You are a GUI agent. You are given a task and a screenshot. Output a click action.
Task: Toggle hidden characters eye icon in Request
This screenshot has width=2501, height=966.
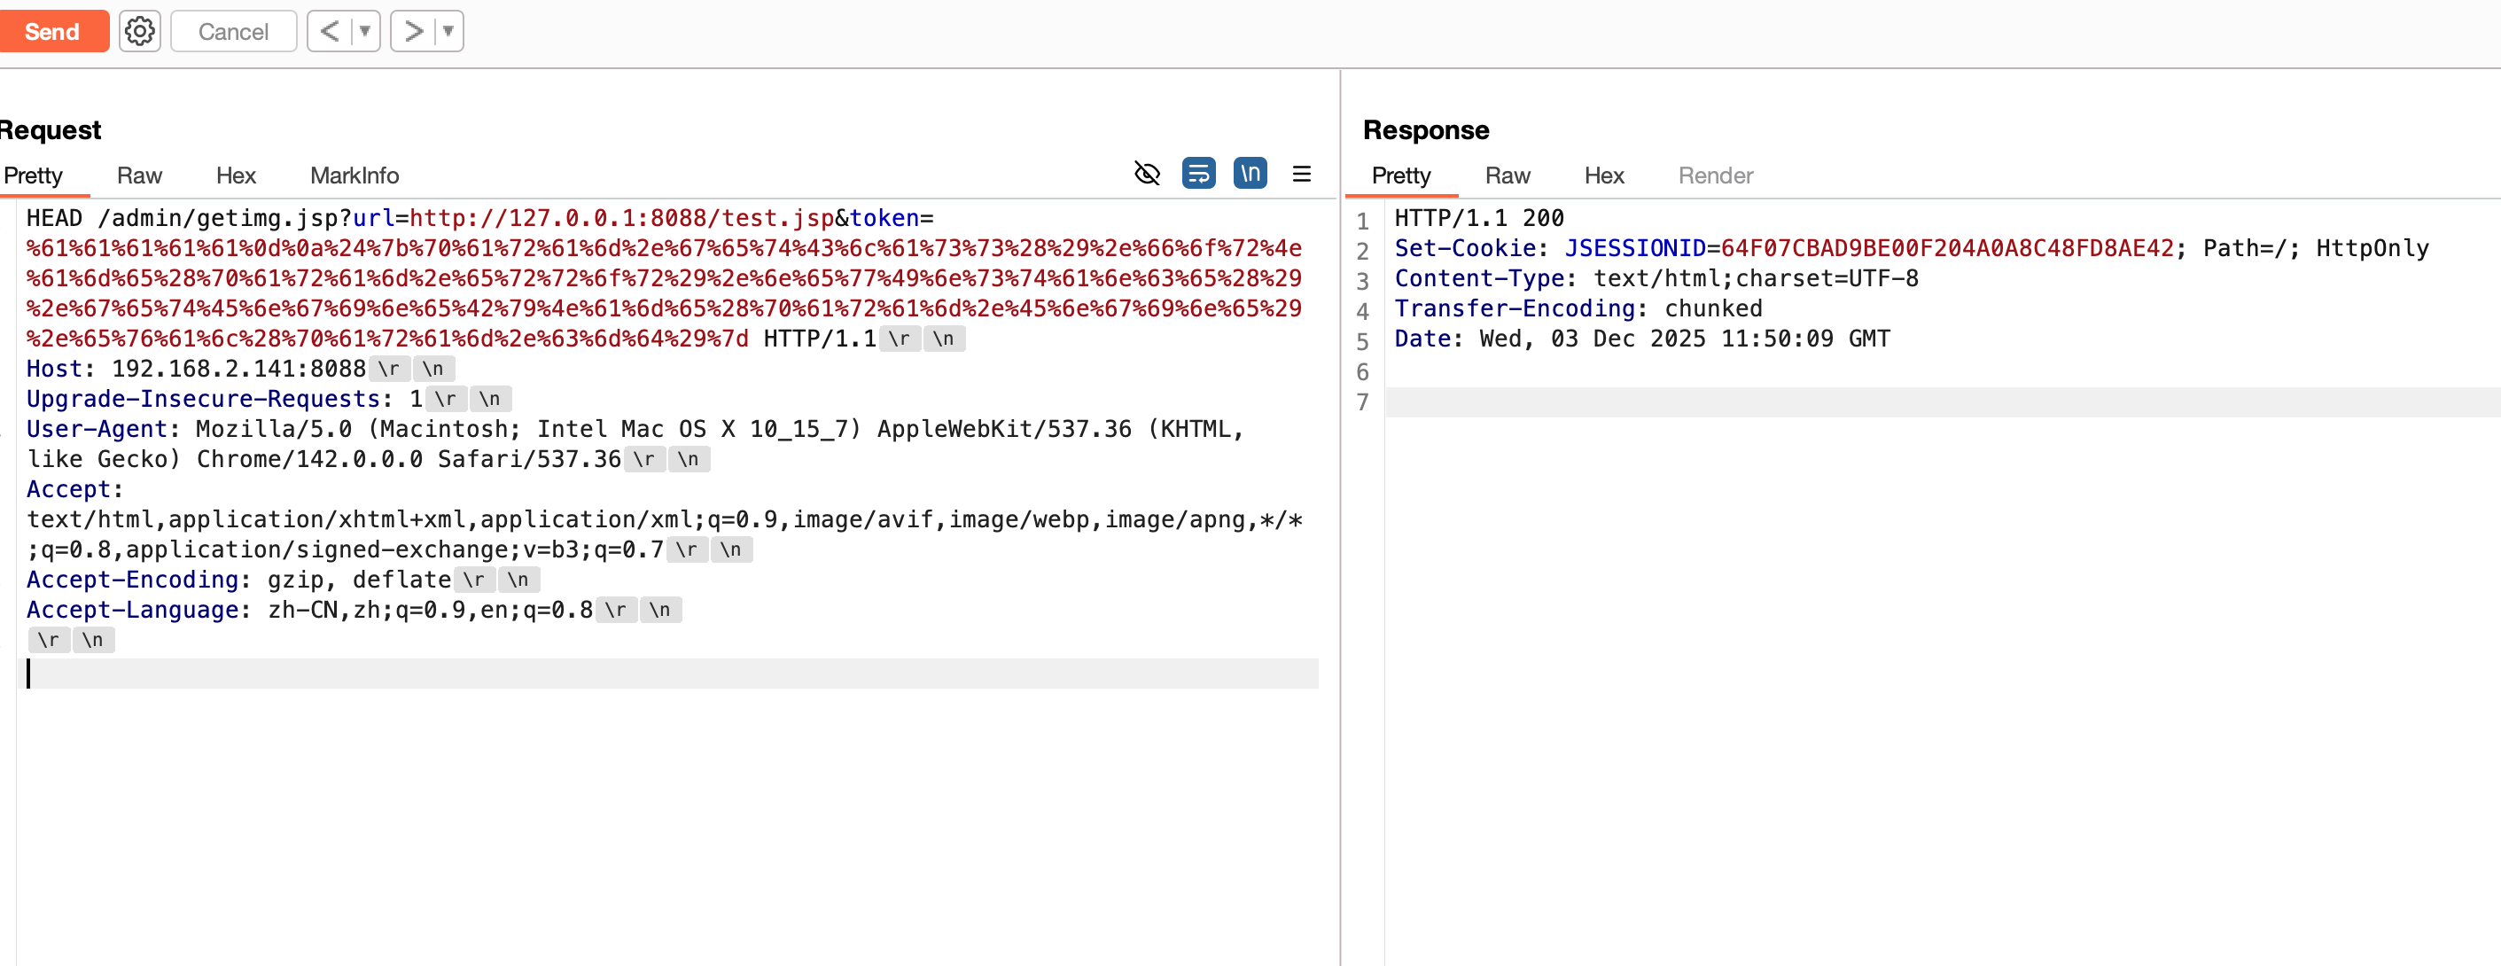(1147, 174)
